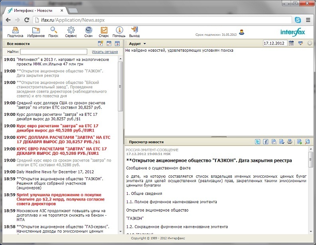Open Избранное favorites
The height and width of the screenshot is (245, 316).
coord(36,32)
